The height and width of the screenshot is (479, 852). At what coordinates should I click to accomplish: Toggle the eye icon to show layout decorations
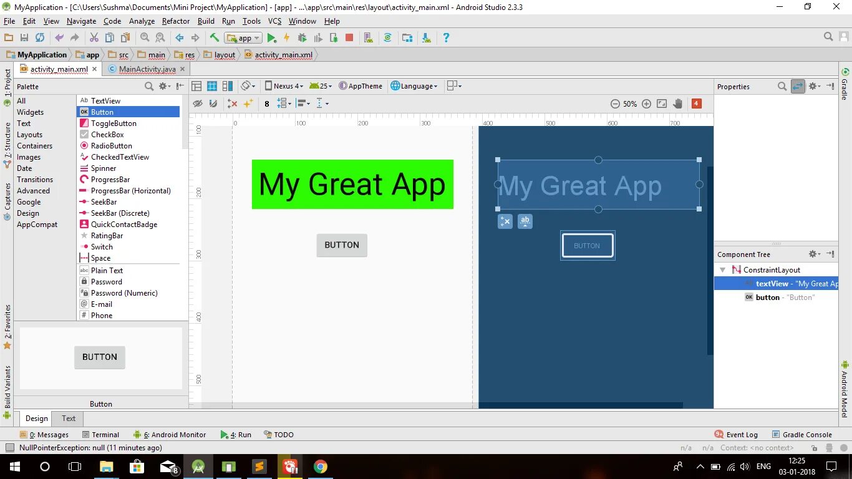(198, 104)
